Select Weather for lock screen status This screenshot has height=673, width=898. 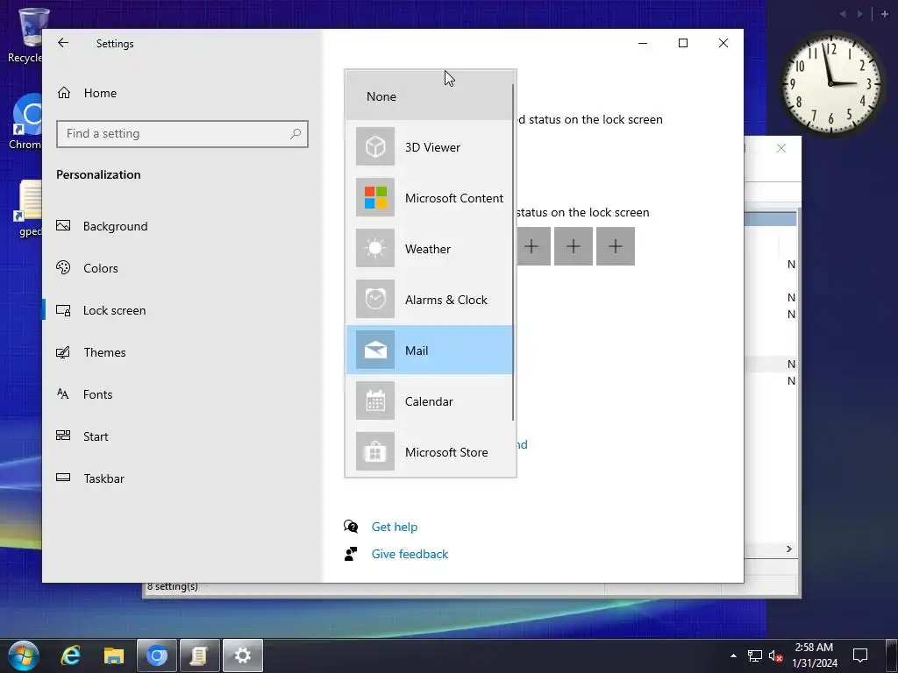point(429,248)
